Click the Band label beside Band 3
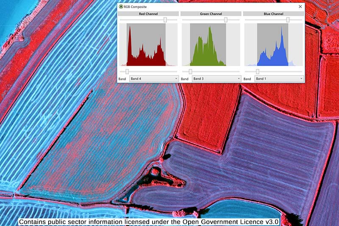The height and width of the screenshot is (226, 339). [x=185, y=79]
